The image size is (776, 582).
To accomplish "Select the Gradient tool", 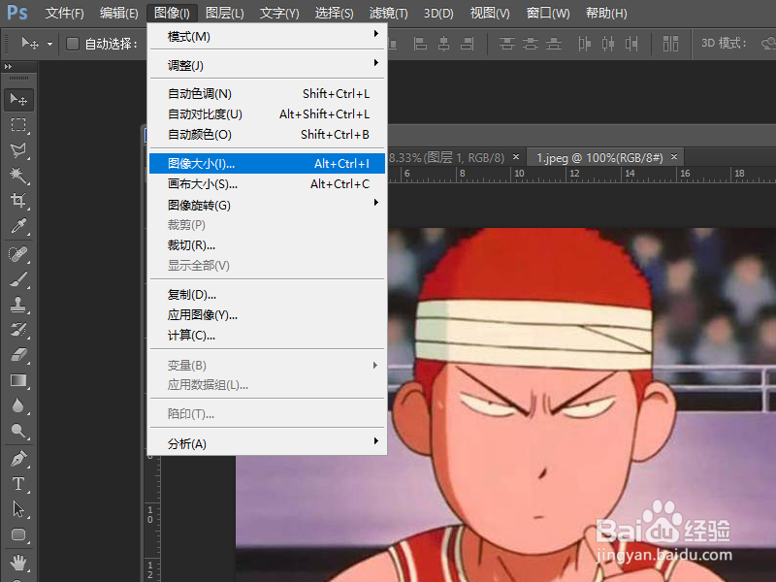I will click(18, 380).
